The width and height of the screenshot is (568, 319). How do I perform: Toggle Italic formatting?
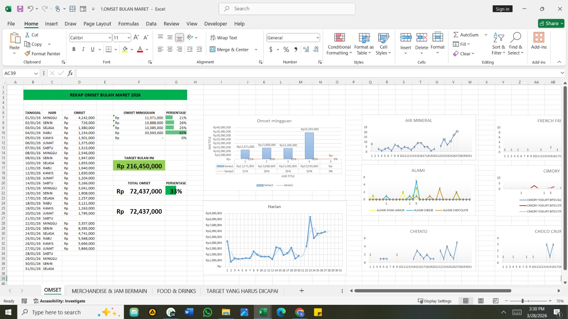pos(83,49)
